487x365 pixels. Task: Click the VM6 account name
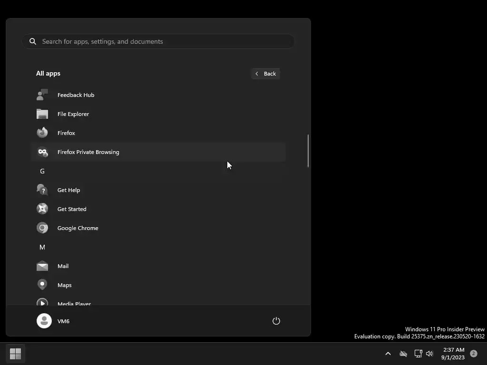click(63, 321)
